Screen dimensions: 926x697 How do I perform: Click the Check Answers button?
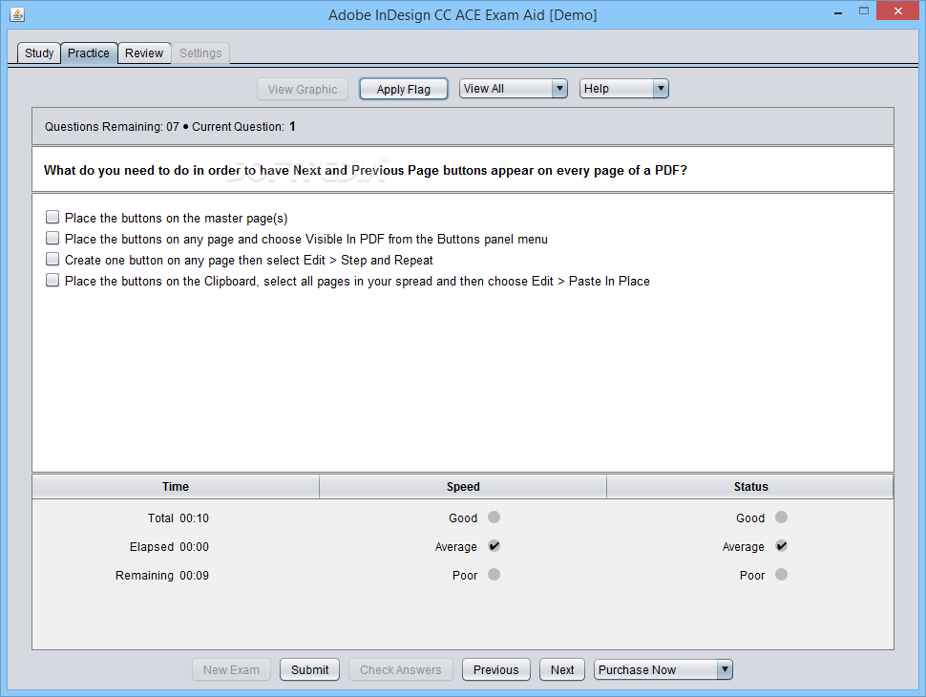tap(400, 670)
